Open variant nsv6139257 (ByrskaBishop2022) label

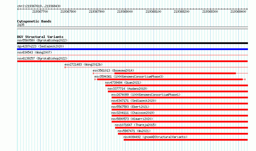point(42,58)
